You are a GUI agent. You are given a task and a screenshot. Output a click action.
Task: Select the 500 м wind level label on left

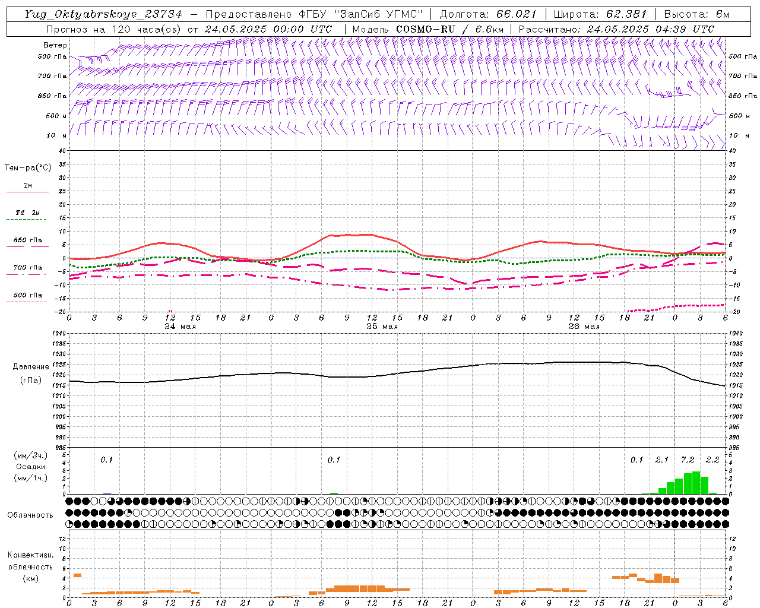click(56, 116)
